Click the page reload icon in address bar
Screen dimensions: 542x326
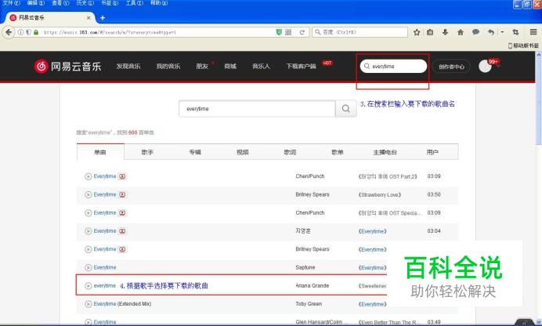click(x=302, y=32)
